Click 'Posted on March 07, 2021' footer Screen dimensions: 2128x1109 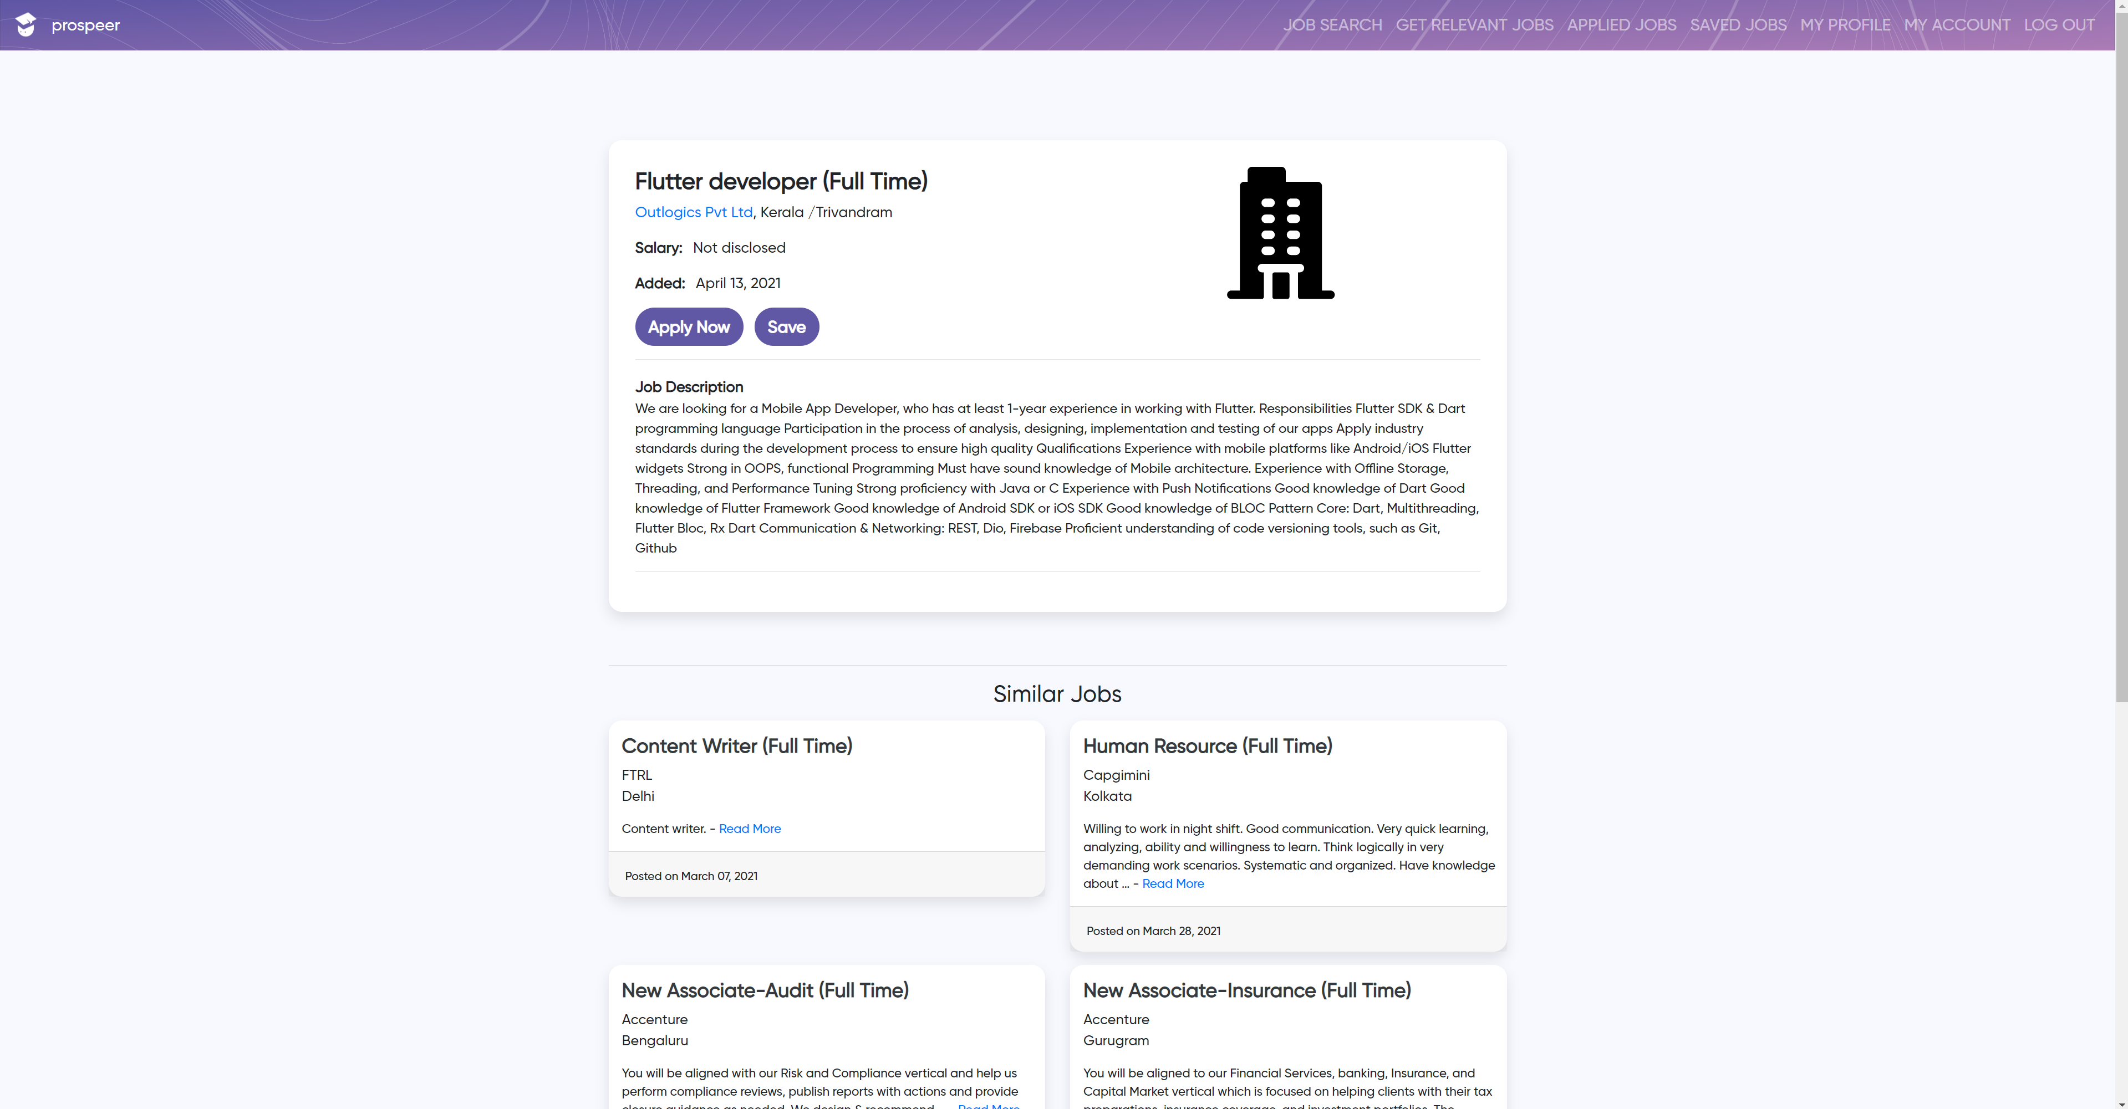[691, 876]
